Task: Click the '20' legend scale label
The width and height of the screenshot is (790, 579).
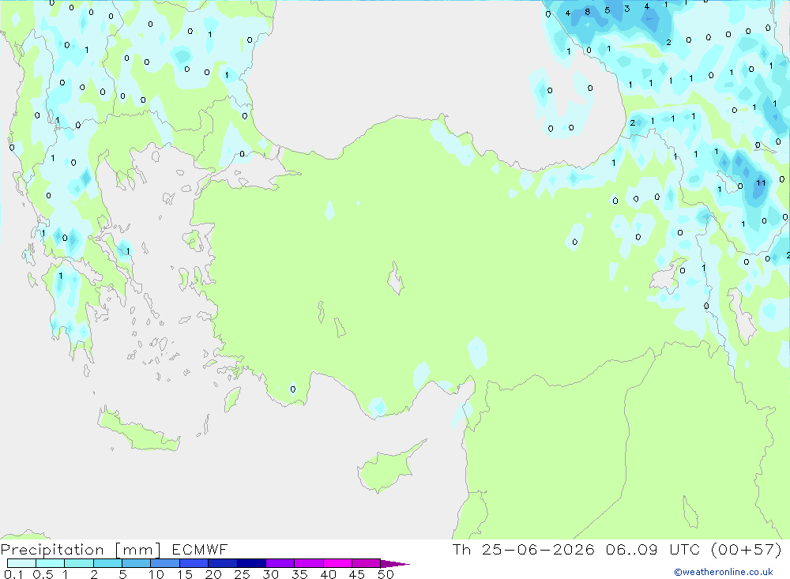Action: click(x=213, y=574)
